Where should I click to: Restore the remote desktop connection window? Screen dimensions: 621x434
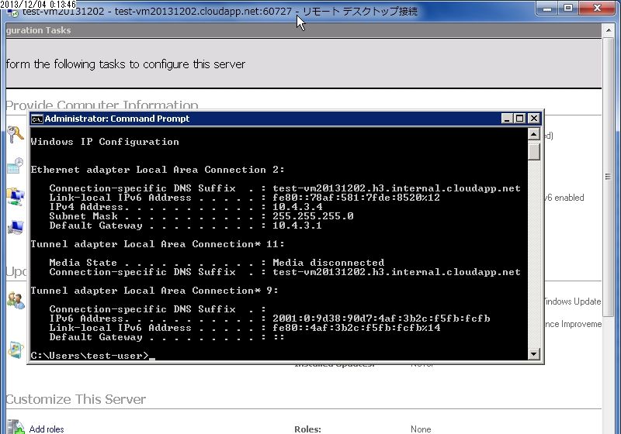tap(568, 8)
